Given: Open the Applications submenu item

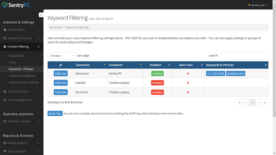Looking at the screenshot, I should tap(16, 56).
